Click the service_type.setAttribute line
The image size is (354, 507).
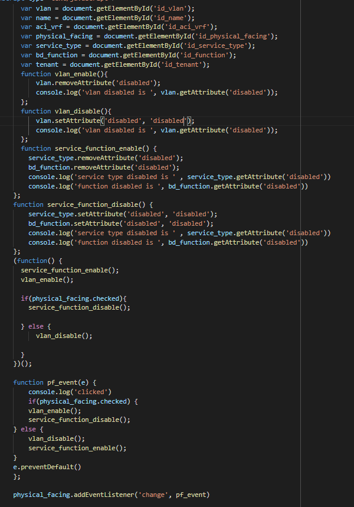[x=123, y=214]
